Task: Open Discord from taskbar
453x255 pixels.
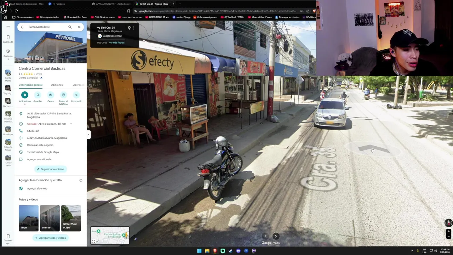Action: tap(238, 251)
